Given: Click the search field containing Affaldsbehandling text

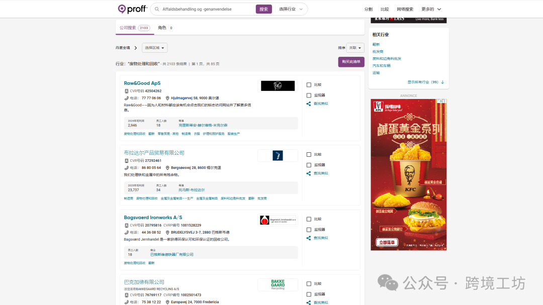Looking at the screenshot, I should 206,9.
